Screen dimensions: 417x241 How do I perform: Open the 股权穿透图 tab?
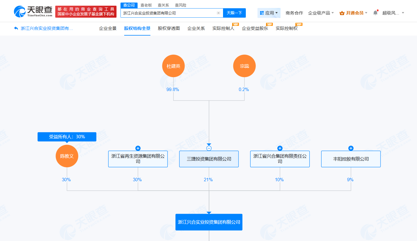[x=169, y=28]
